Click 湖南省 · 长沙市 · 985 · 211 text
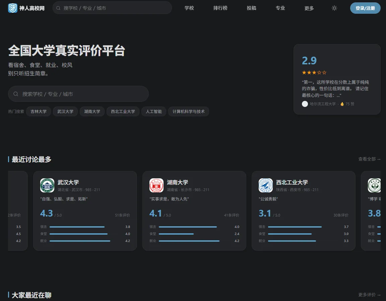386x301 pixels. click(x=188, y=190)
